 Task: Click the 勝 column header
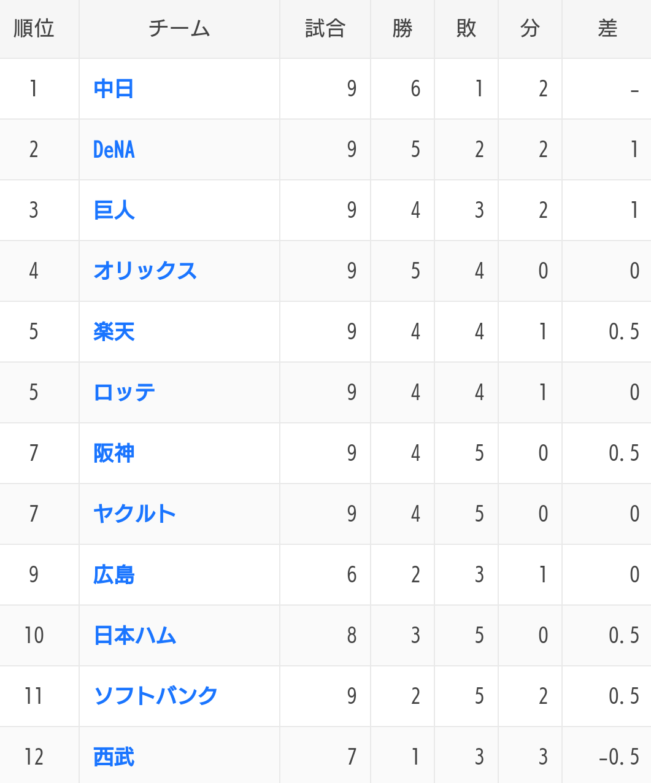point(403,29)
